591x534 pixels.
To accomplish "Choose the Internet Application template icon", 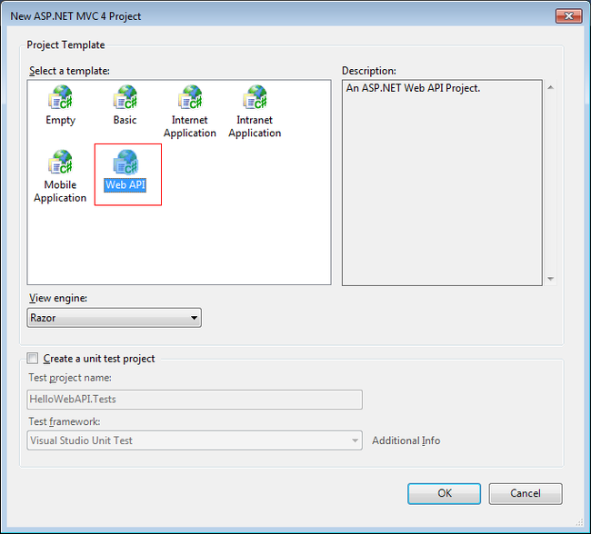I will click(x=190, y=97).
